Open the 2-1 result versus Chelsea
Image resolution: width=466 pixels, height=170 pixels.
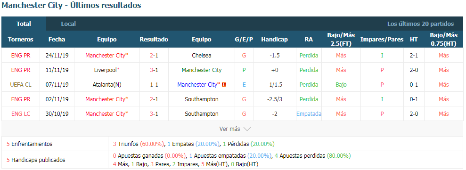click(154, 56)
